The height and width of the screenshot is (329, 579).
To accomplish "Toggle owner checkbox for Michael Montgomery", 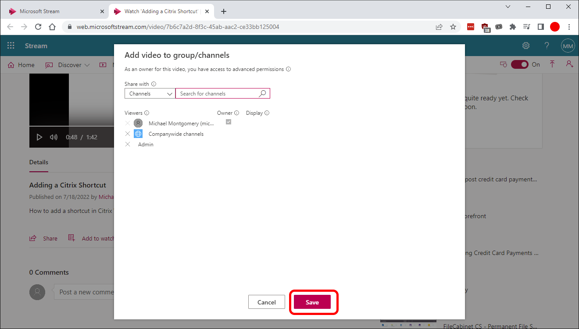I will pos(228,122).
